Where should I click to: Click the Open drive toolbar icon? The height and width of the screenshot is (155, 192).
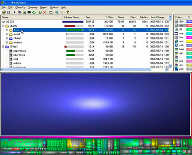point(4,12)
